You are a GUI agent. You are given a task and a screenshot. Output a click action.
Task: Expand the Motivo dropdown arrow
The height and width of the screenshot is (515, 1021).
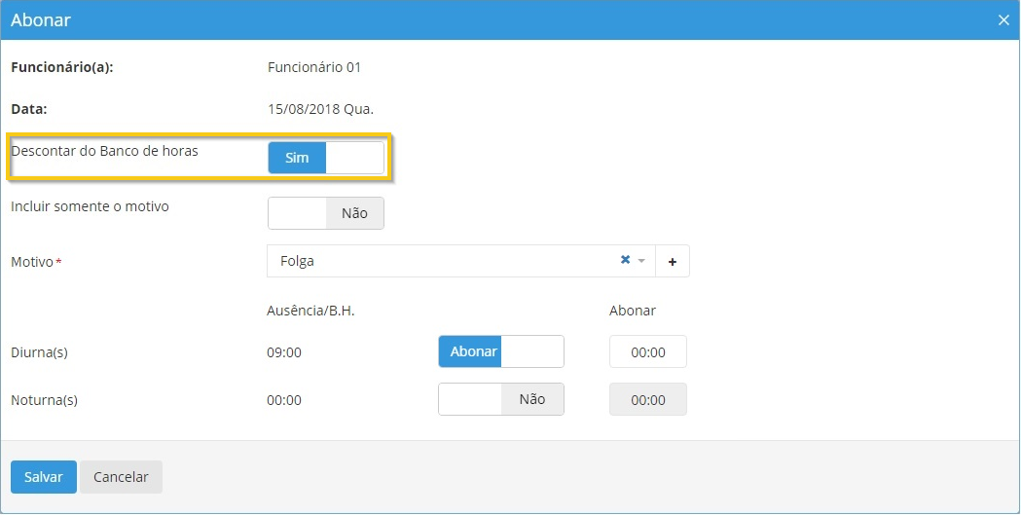tap(641, 261)
